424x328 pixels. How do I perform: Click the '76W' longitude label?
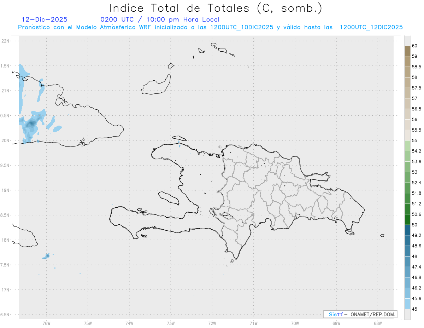[46, 323]
